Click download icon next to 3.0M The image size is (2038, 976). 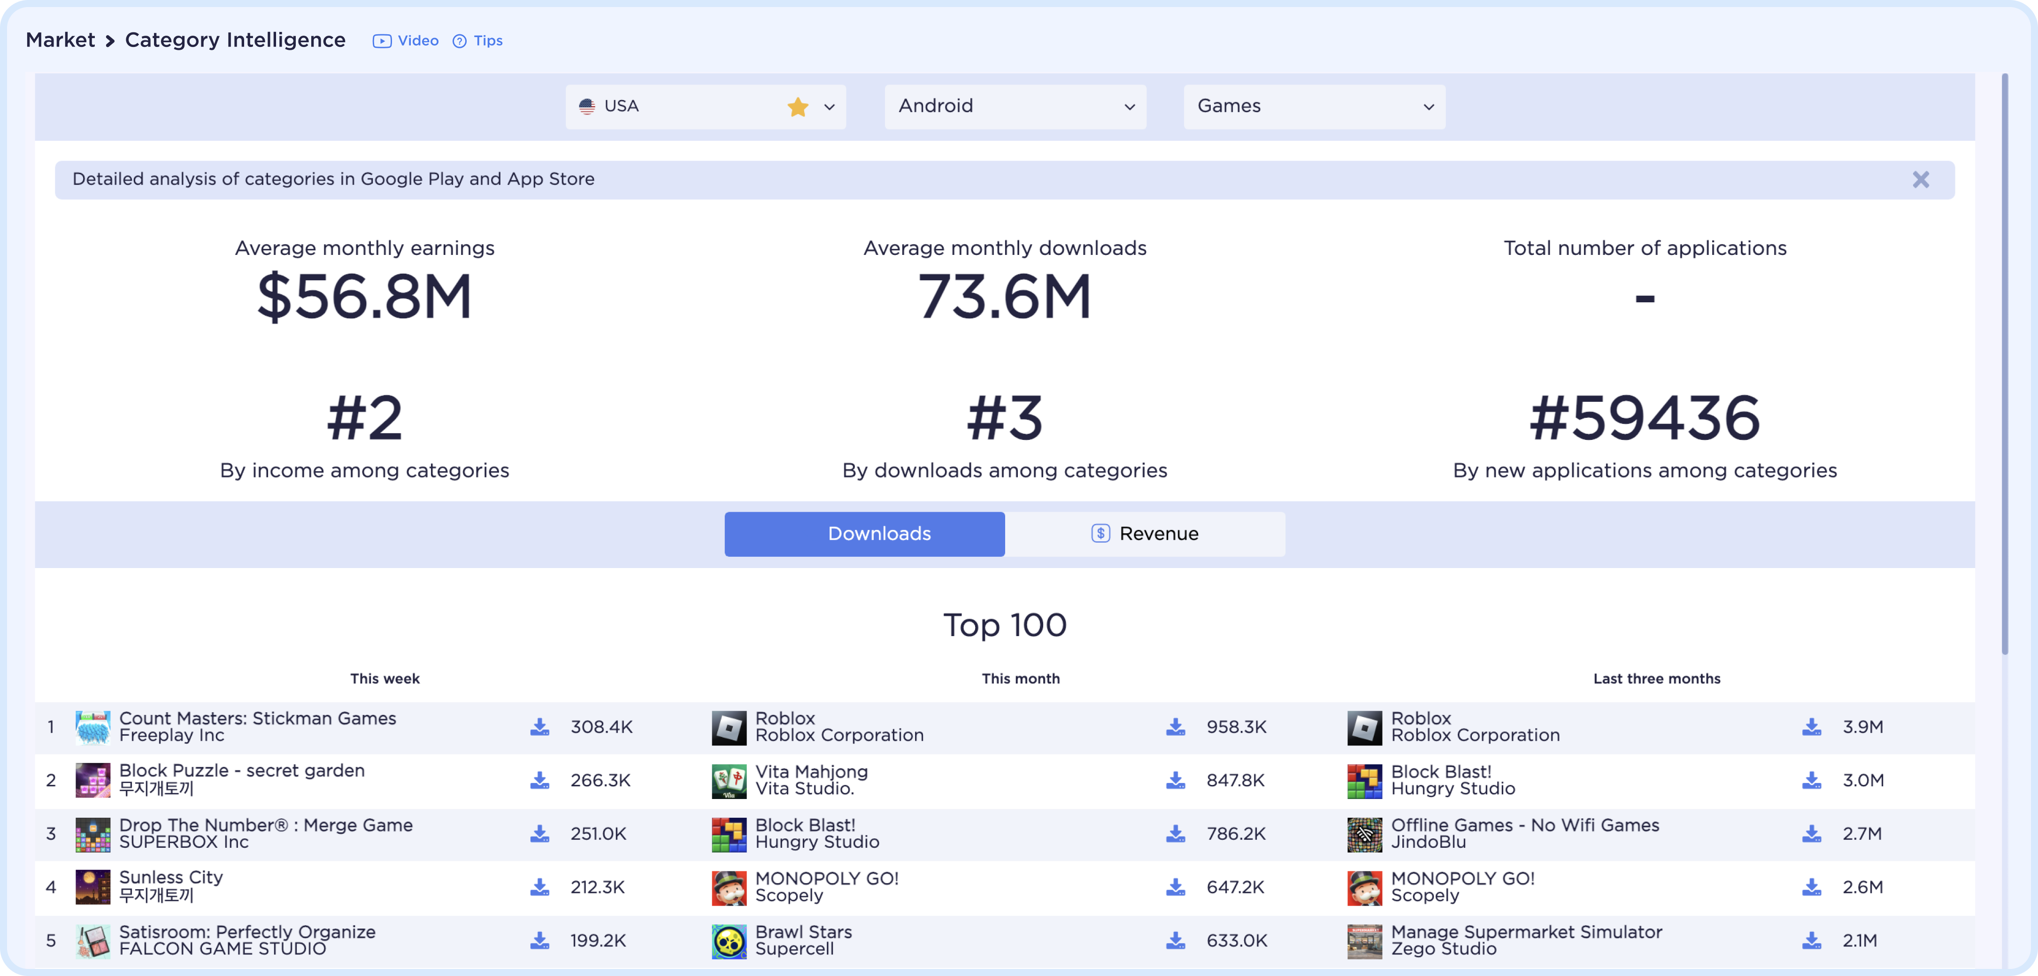[1812, 780]
